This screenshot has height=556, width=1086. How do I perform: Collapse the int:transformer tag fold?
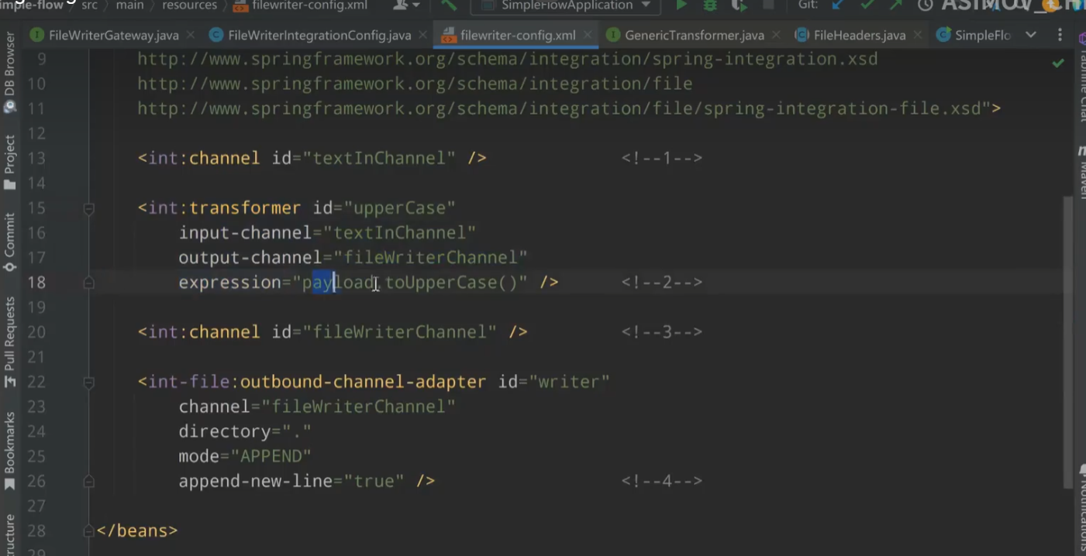(x=88, y=208)
